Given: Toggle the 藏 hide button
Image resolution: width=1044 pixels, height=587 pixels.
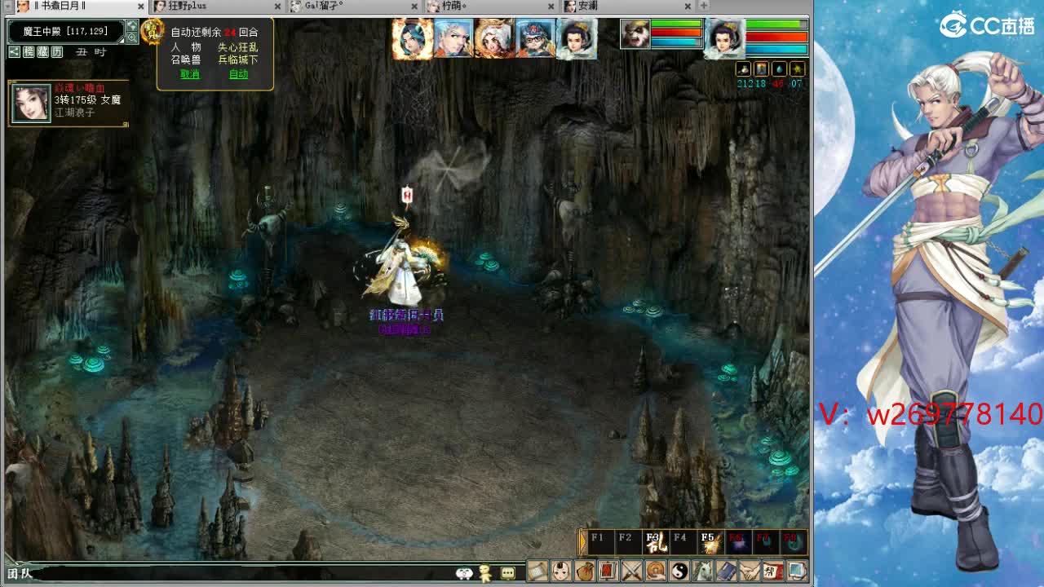Looking at the screenshot, I should [42, 52].
